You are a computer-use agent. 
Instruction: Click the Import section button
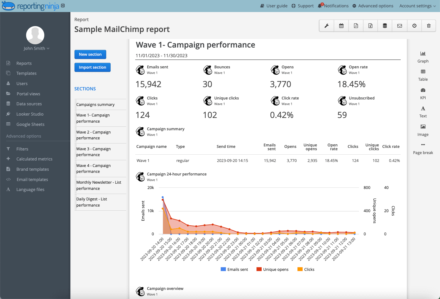[92, 67]
